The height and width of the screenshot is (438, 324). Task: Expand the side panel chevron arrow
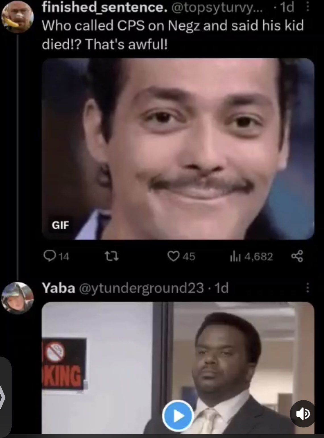point(3,397)
